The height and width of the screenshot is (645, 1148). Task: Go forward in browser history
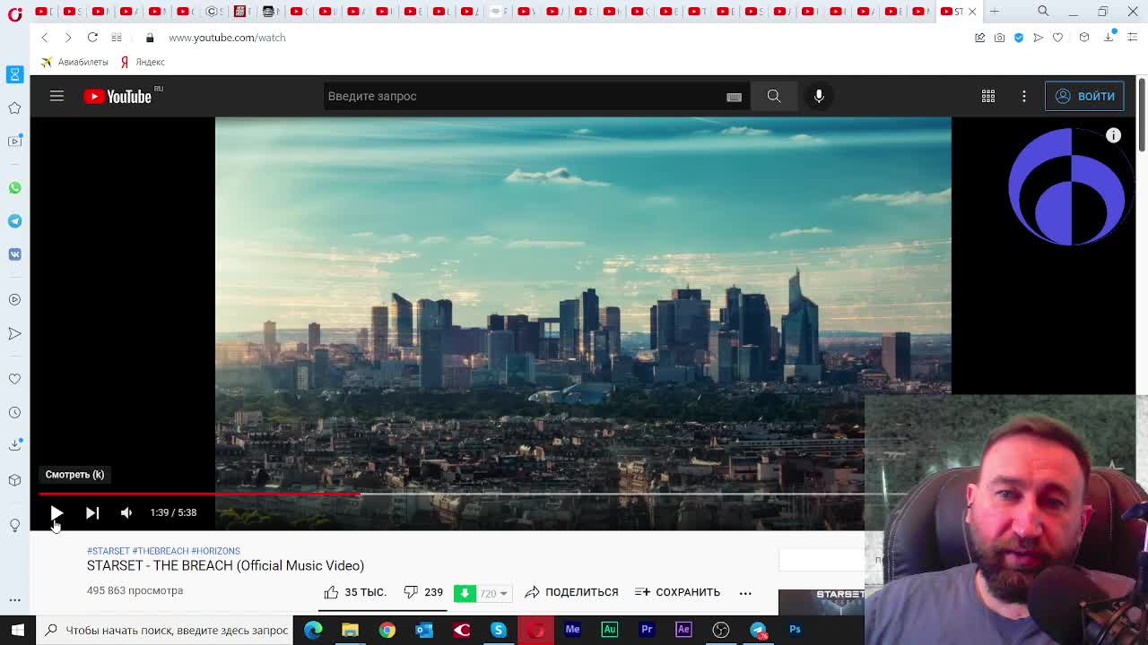[x=68, y=38]
